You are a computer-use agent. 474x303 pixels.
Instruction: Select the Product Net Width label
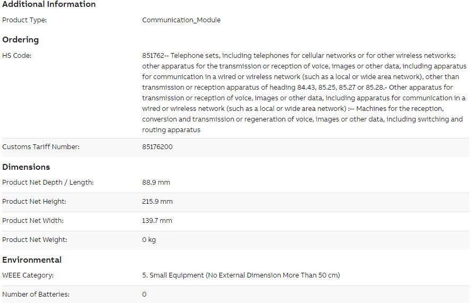[33, 221]
